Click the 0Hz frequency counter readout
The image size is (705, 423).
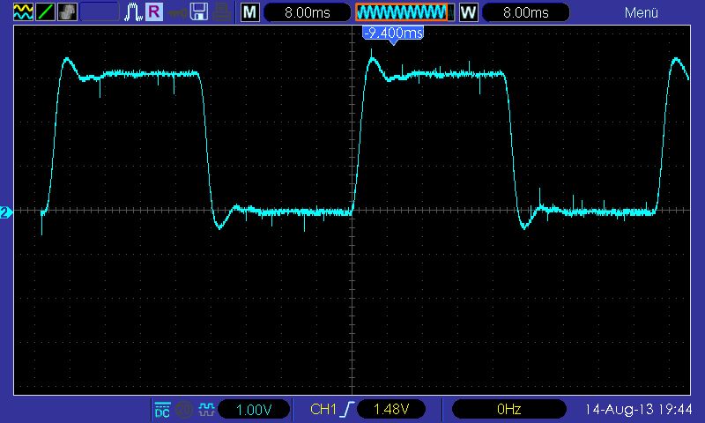[x=508, y=409]
